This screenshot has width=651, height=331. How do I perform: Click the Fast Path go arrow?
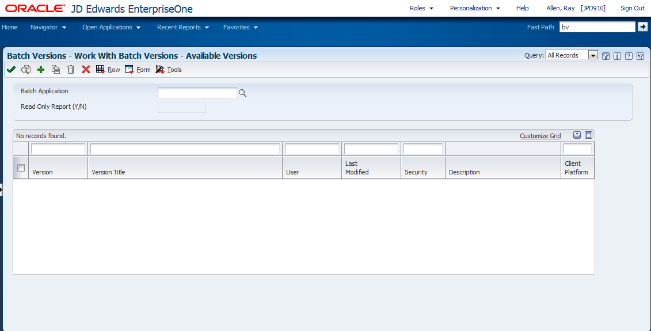click(642, 26)
